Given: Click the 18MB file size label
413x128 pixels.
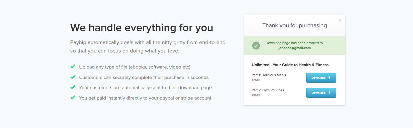Looking at the screenshot, I should point(256,95).
